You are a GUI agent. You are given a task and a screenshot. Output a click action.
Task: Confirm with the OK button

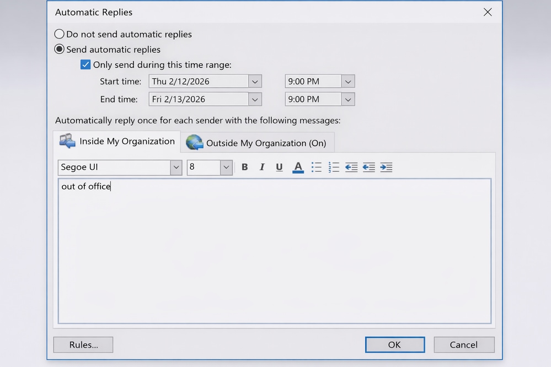[x=394, y=344]
